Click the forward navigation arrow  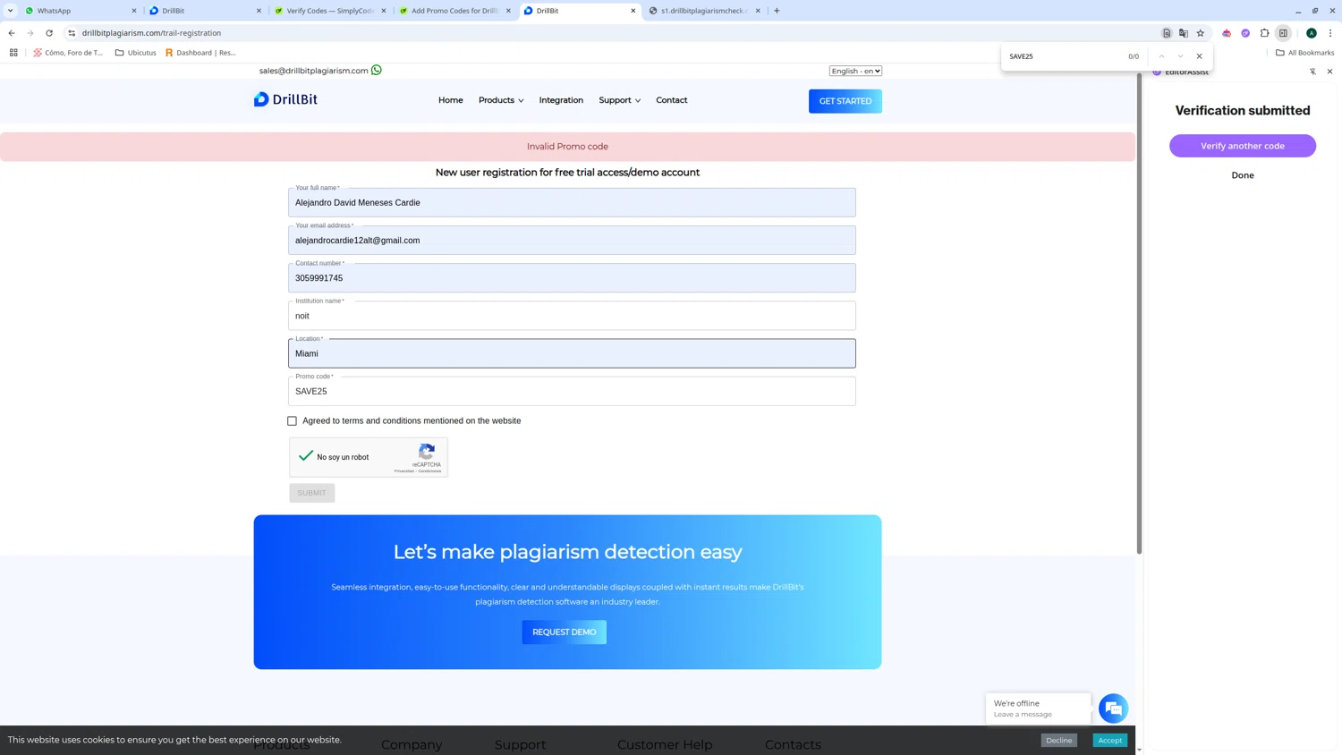click(x=30, y=33)
